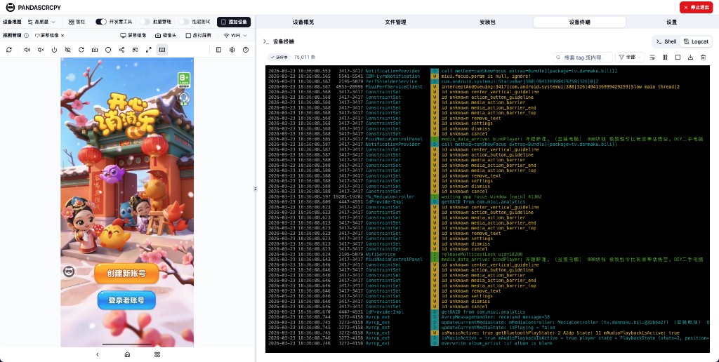
Task: Click the gamepad-style icon in the device toolbar
Action: [x=136, y=50]
